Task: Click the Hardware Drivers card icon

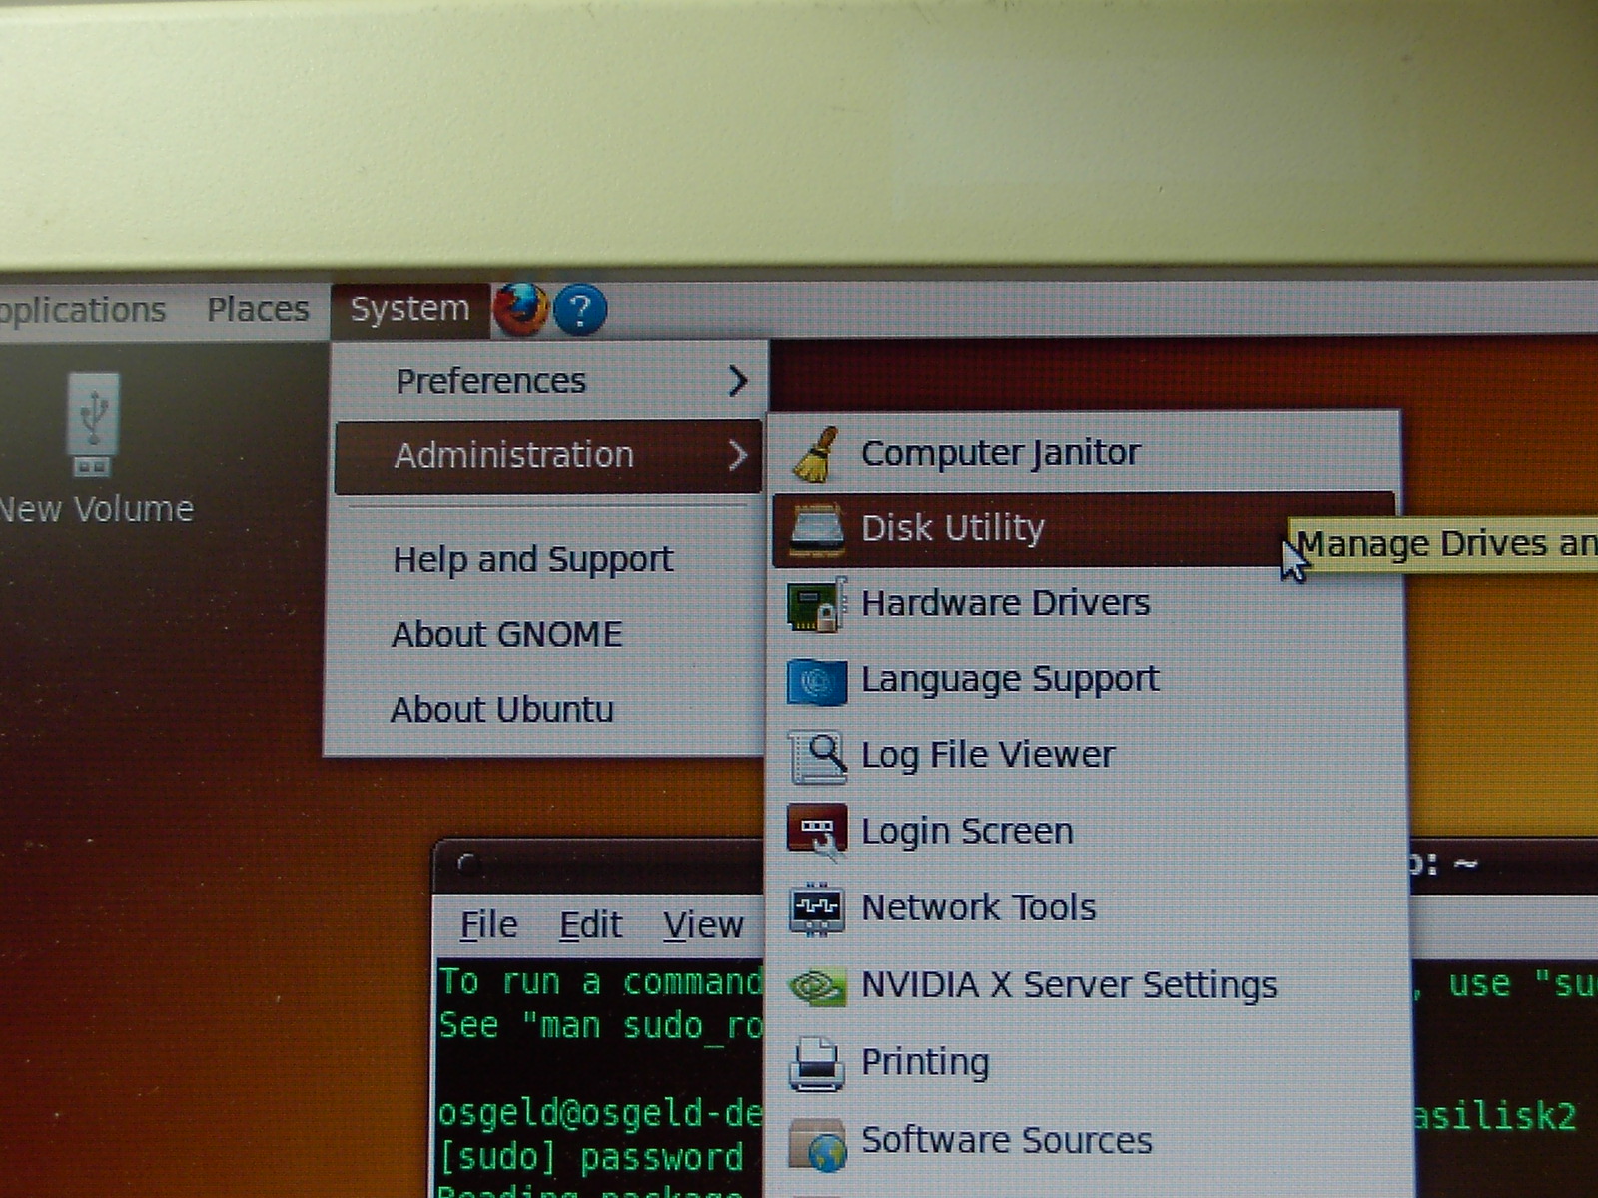Action: click(817, 604)
